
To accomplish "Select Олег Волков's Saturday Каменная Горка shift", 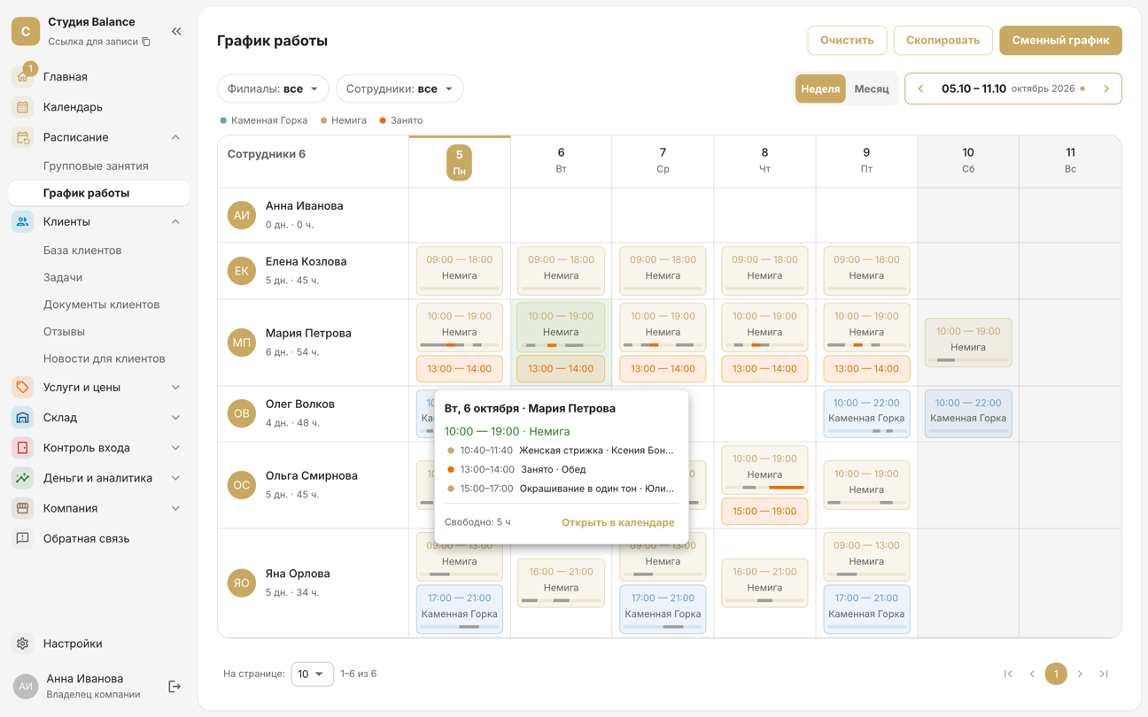I will point(968,413).
